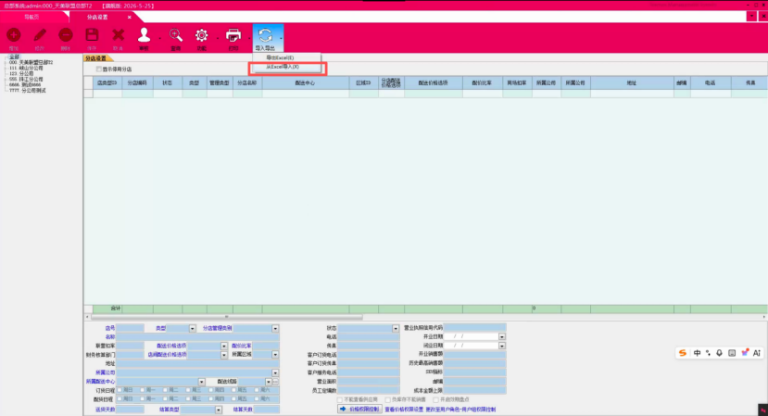Image resolution: width=768 pixels, height=416 pixels.
Task: Click 更改至用户角色-用户组权限控制 link
Action: point(460,410)
